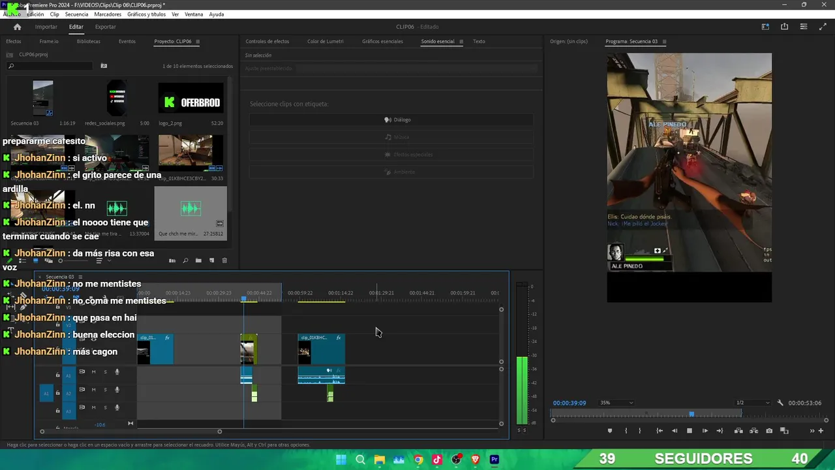835x470 pixels.
Task: Open the sort icons dropdown in Project panel
Action: [102, 260]
